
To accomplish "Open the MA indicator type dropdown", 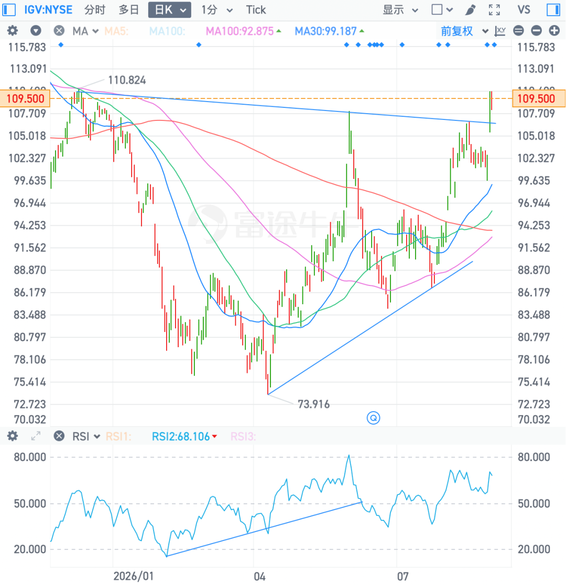I will 85,31.
